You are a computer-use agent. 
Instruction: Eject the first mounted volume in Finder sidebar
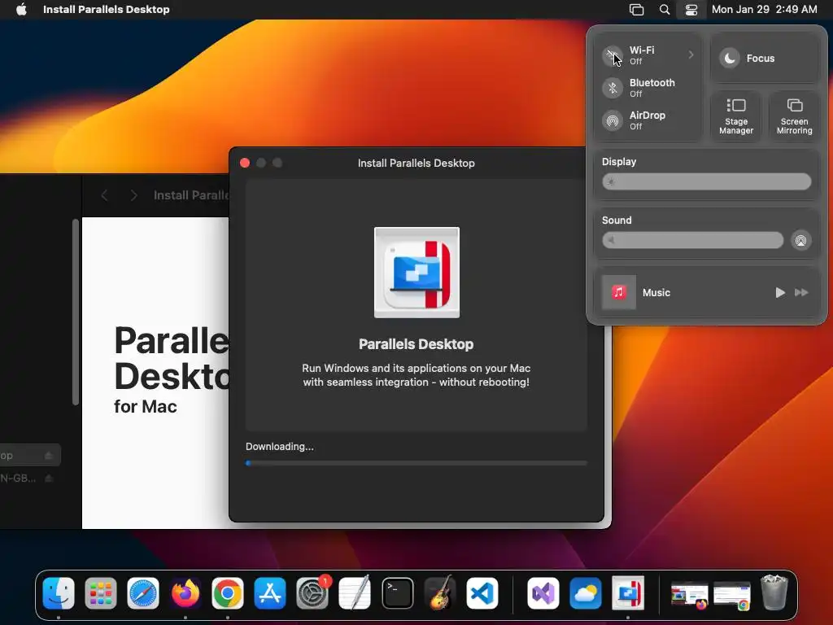(x=49, y=456)
